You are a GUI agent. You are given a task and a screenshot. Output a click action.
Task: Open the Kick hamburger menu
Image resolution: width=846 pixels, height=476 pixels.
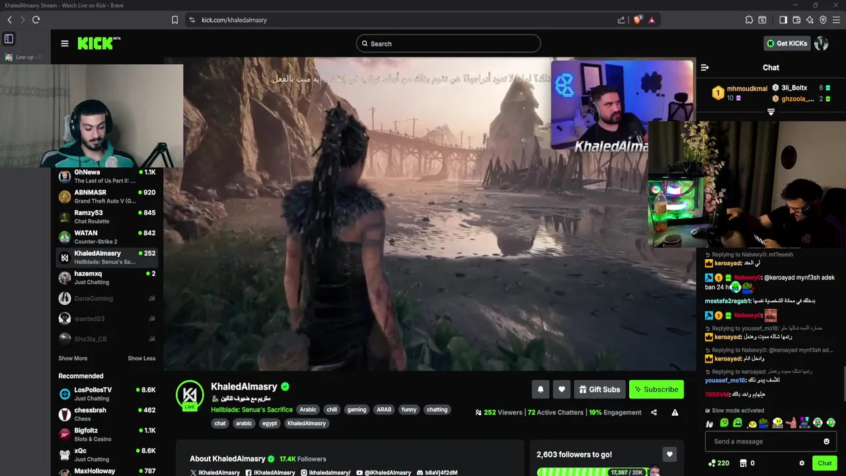click(x=65, y=44)
